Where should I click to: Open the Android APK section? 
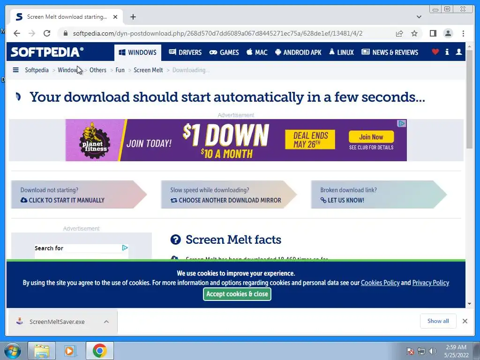click(x=298, y=52)
